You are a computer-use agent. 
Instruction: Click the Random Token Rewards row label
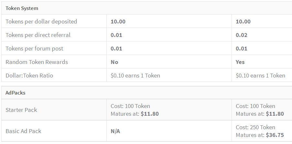(x=37, y=62)
